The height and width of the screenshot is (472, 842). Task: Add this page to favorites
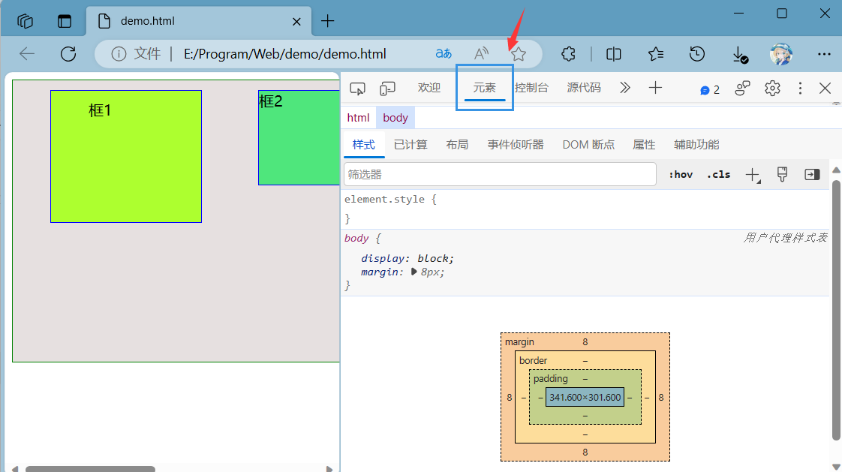click(519, 54)
